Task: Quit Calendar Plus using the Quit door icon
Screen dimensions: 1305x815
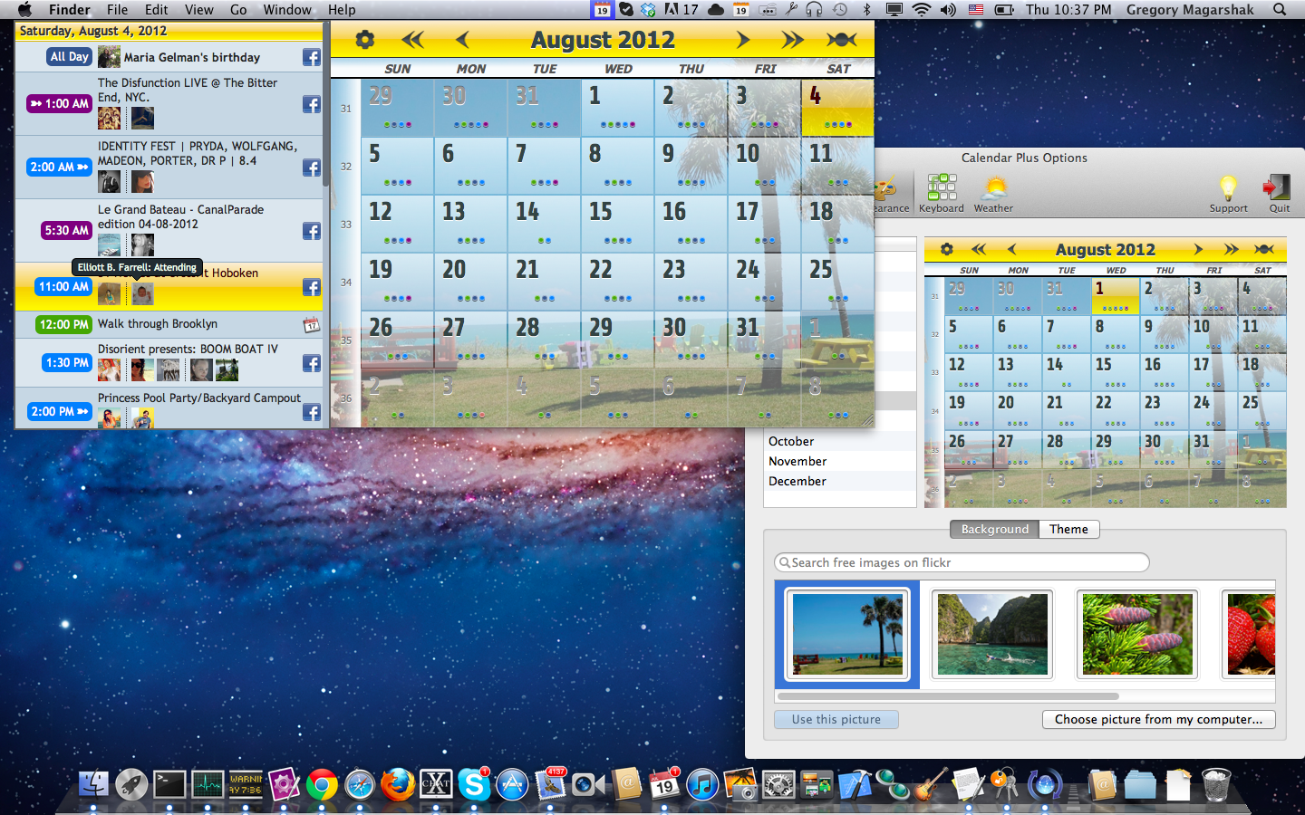Action: (1278, 188)
